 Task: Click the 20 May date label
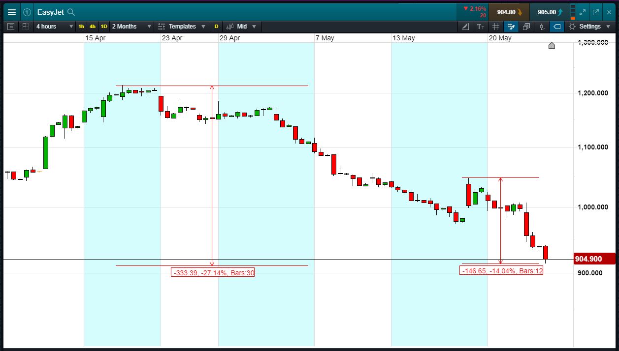click(x=500, y=38)
